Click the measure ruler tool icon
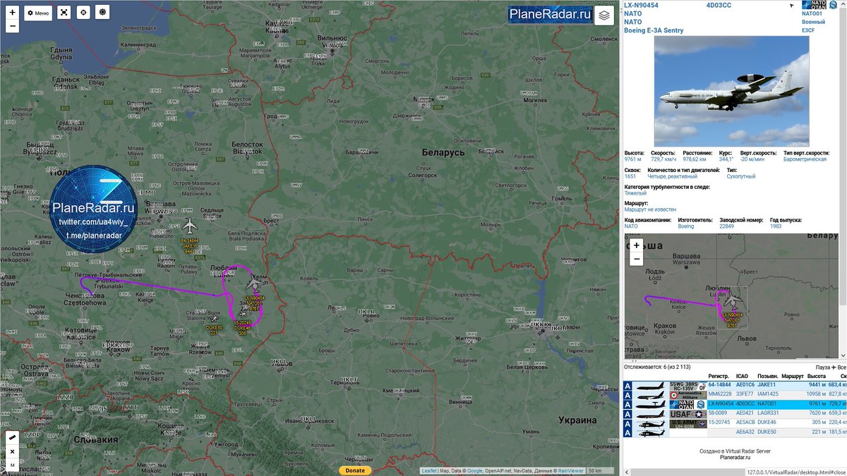Image resolution: width=847 pixels, height=476 pixels. point(12,438)
